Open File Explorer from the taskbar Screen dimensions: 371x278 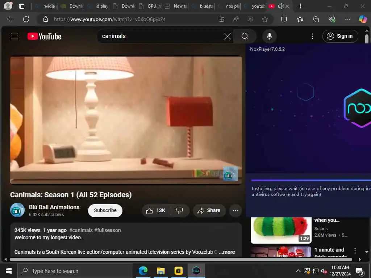point(161,271)
